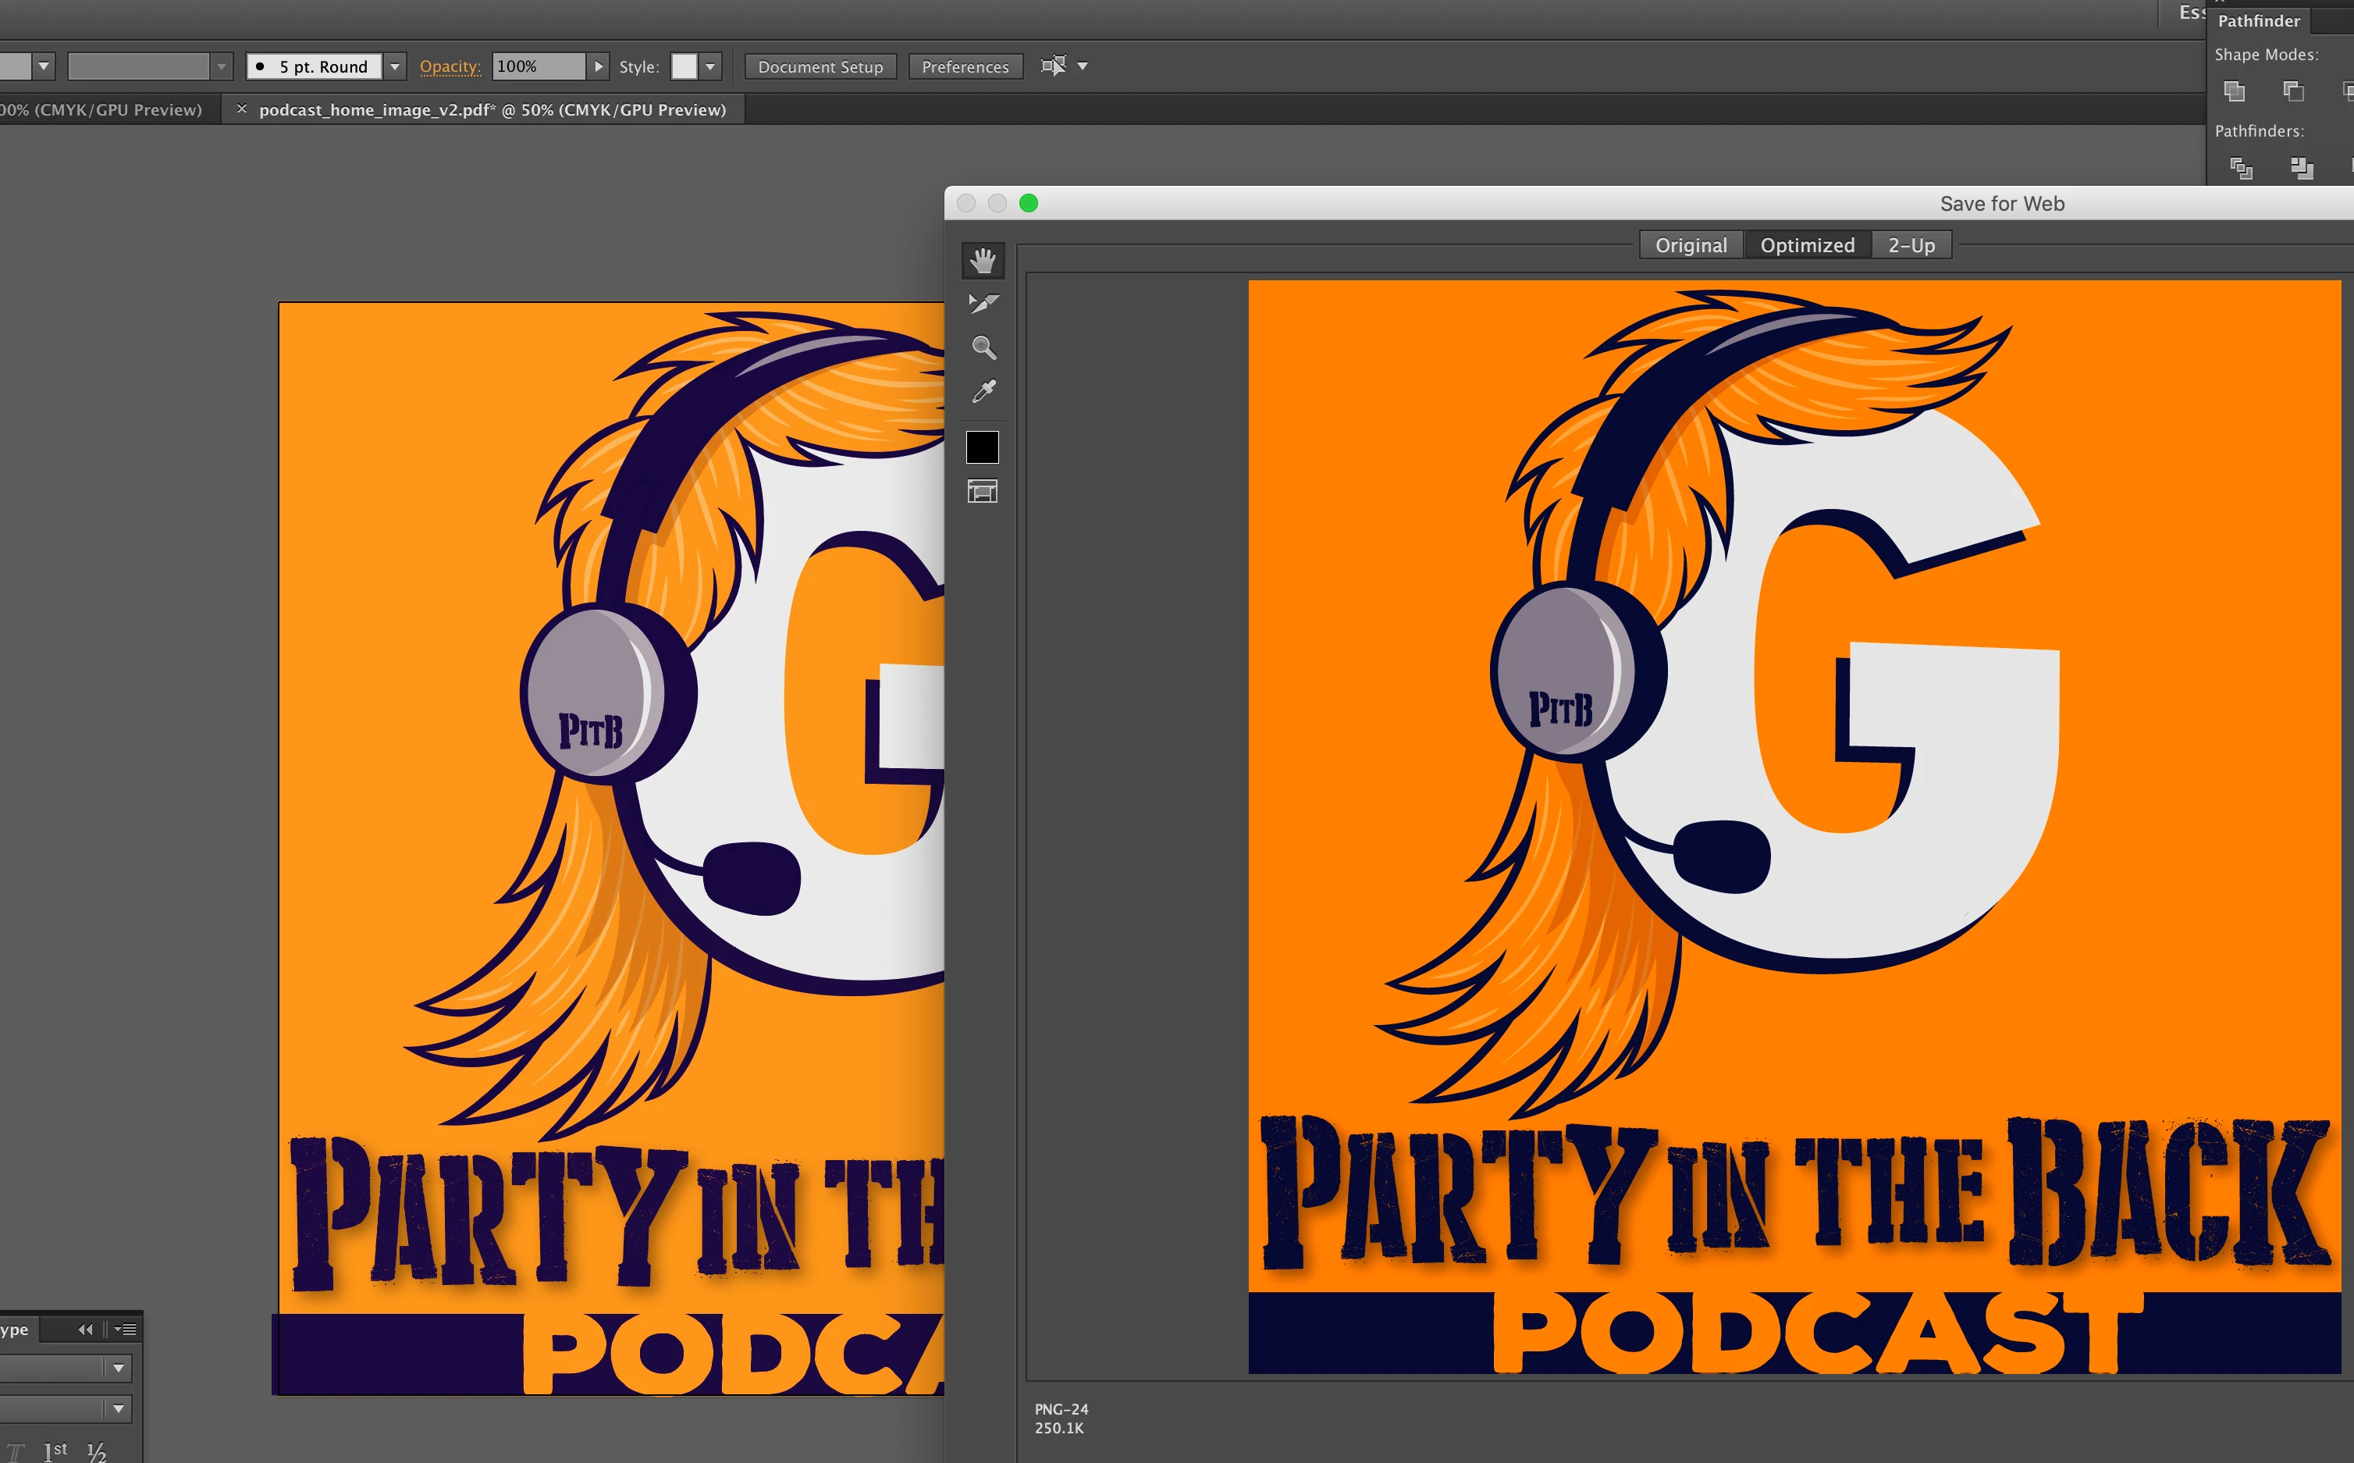Toggle Fractions (½) OpenType option
Screen dimensions: 2354x1463
pyautogui.click(x=96, y=1451)
